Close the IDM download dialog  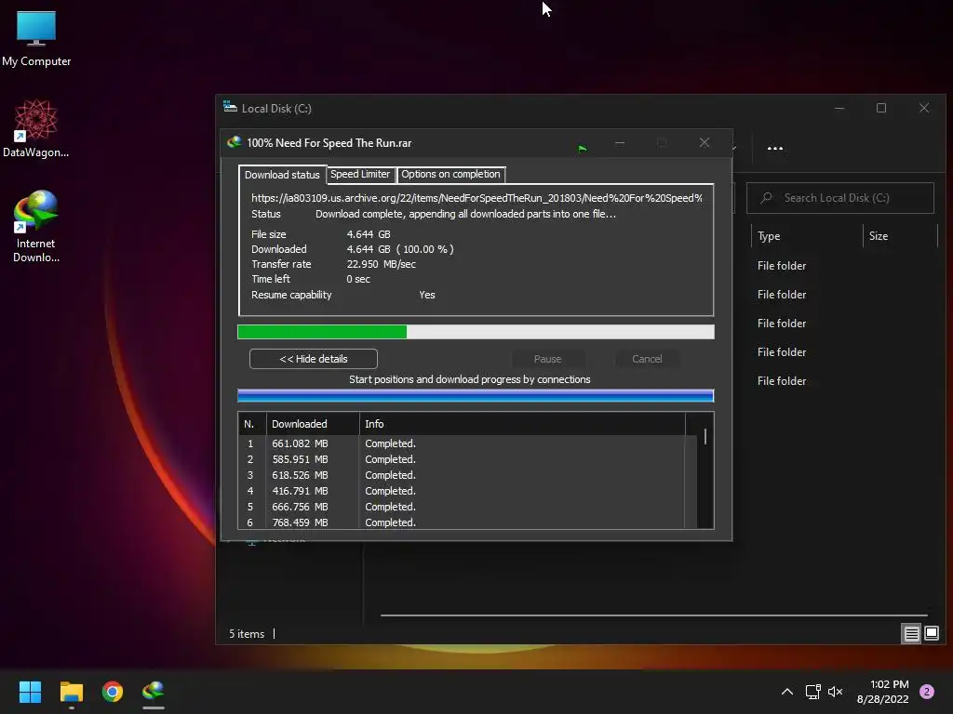click(705, 142)
